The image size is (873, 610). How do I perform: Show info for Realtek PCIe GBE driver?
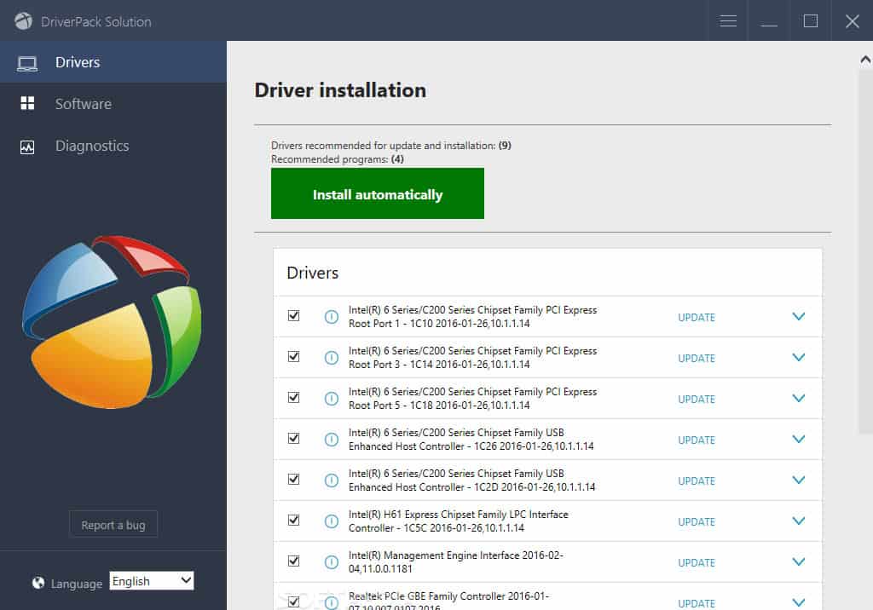[x=332, y=603]
